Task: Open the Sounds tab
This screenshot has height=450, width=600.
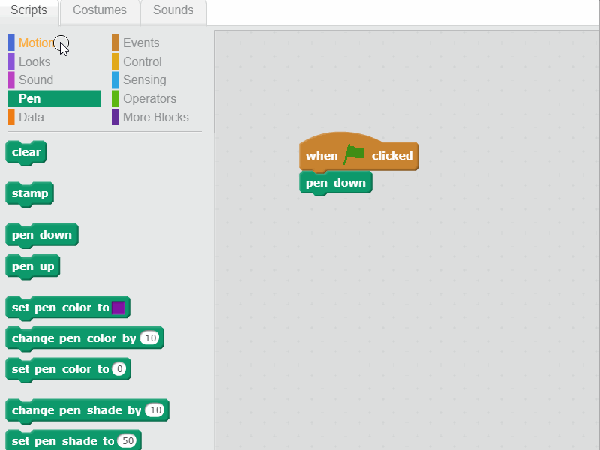Action: click(173, 10)
